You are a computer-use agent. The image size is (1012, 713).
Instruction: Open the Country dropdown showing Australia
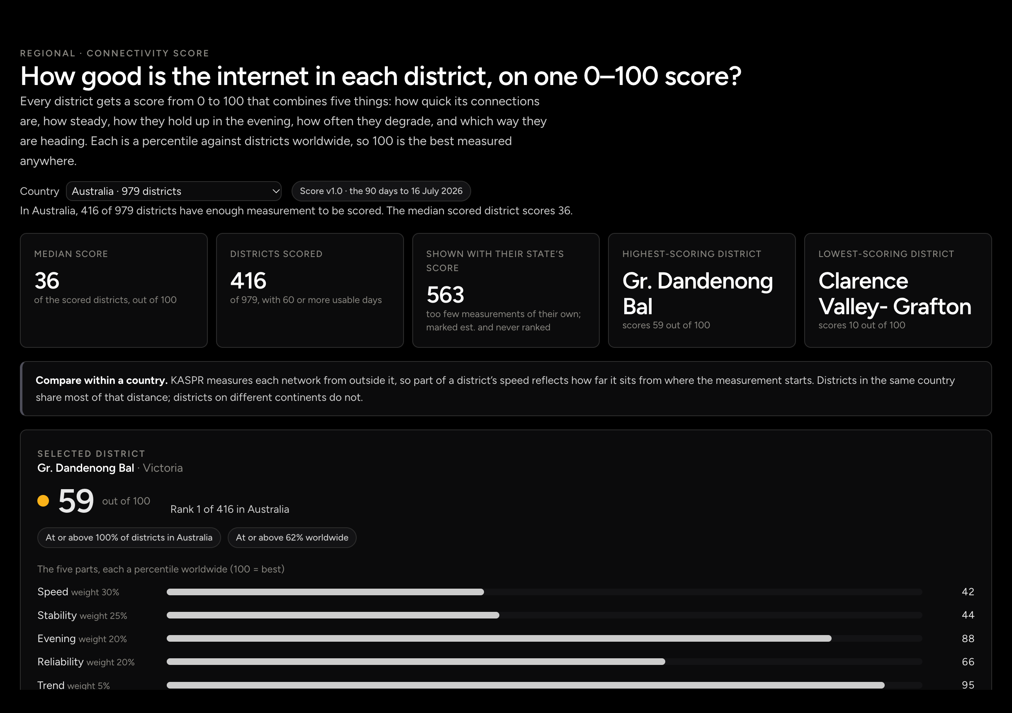174,191
